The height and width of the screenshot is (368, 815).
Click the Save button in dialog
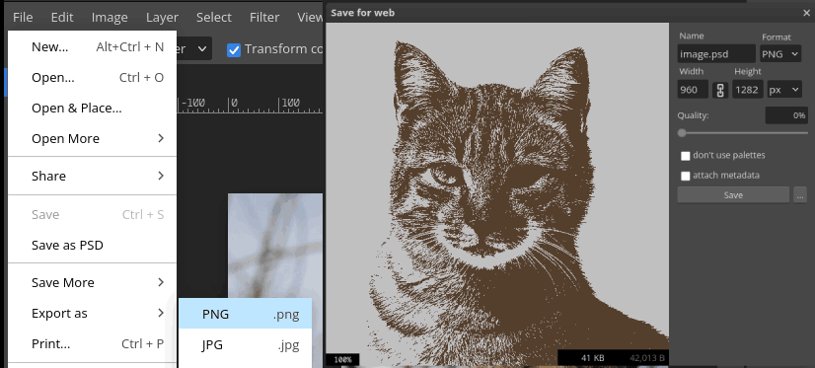[x=733, y=195]
